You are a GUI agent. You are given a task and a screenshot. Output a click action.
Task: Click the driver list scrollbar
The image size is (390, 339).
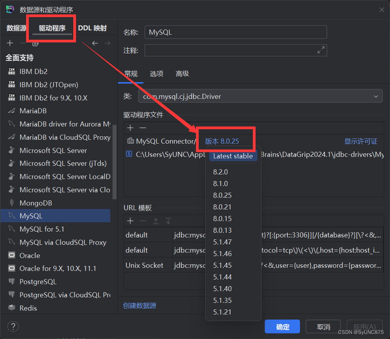click(x=115, y=162)
